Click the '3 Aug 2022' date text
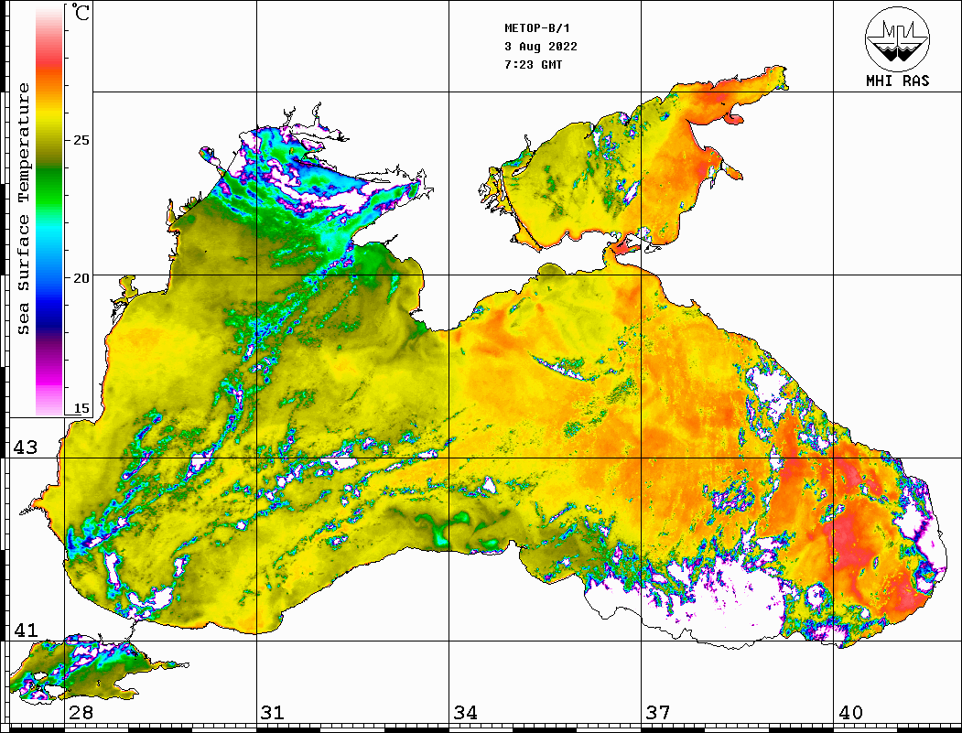 541,47
